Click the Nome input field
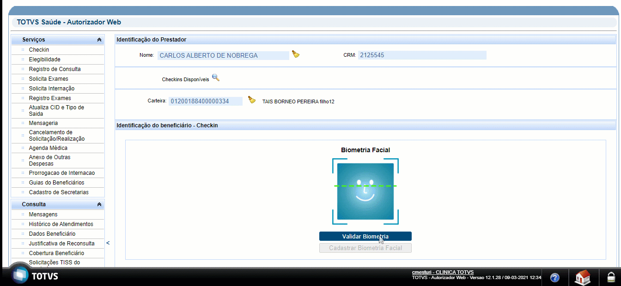This screenshot has width=621, height=286. point(223,55)
